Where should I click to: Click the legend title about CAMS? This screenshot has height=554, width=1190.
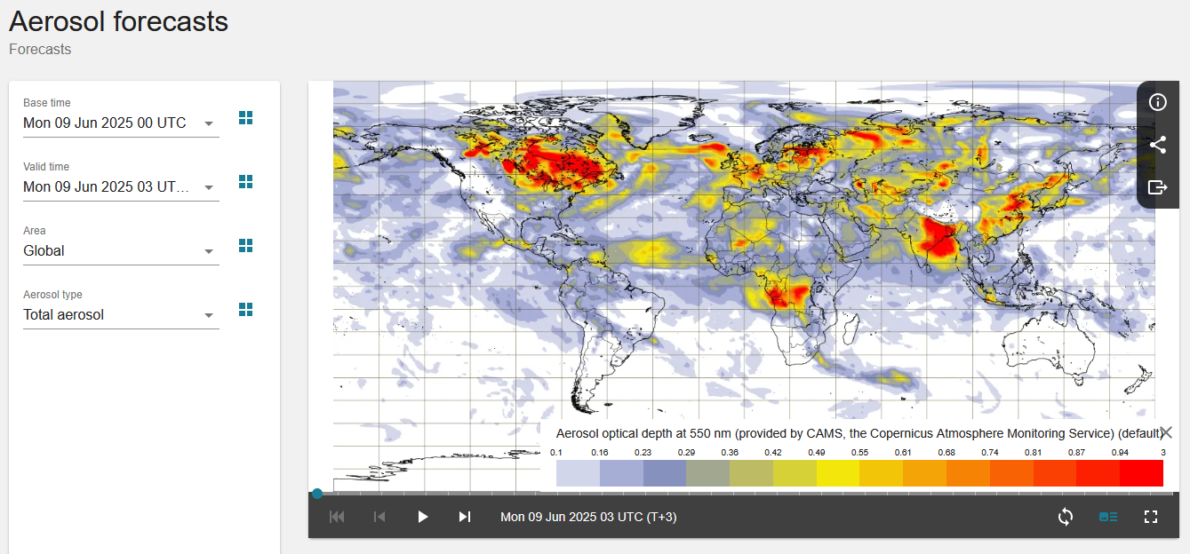(859, 433)
